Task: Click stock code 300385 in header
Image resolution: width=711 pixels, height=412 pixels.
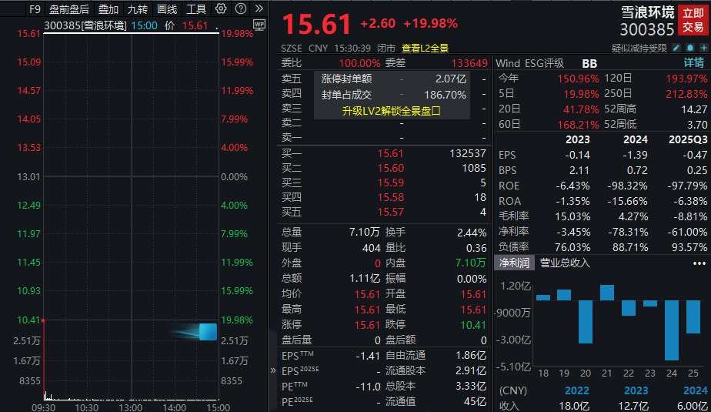Action: click(647, 29)
